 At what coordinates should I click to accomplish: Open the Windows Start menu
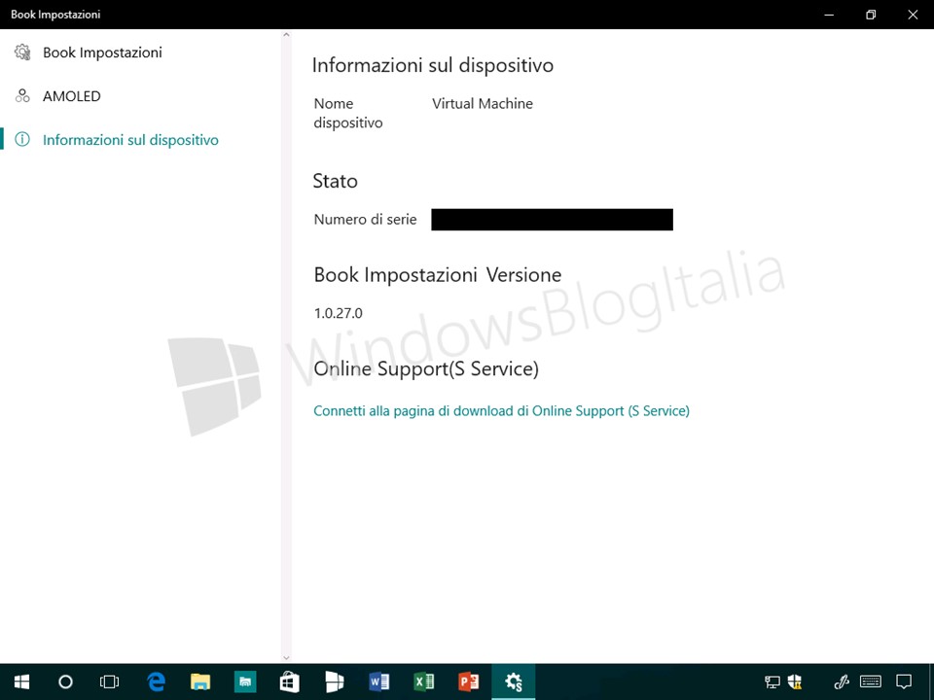point(22,682)
